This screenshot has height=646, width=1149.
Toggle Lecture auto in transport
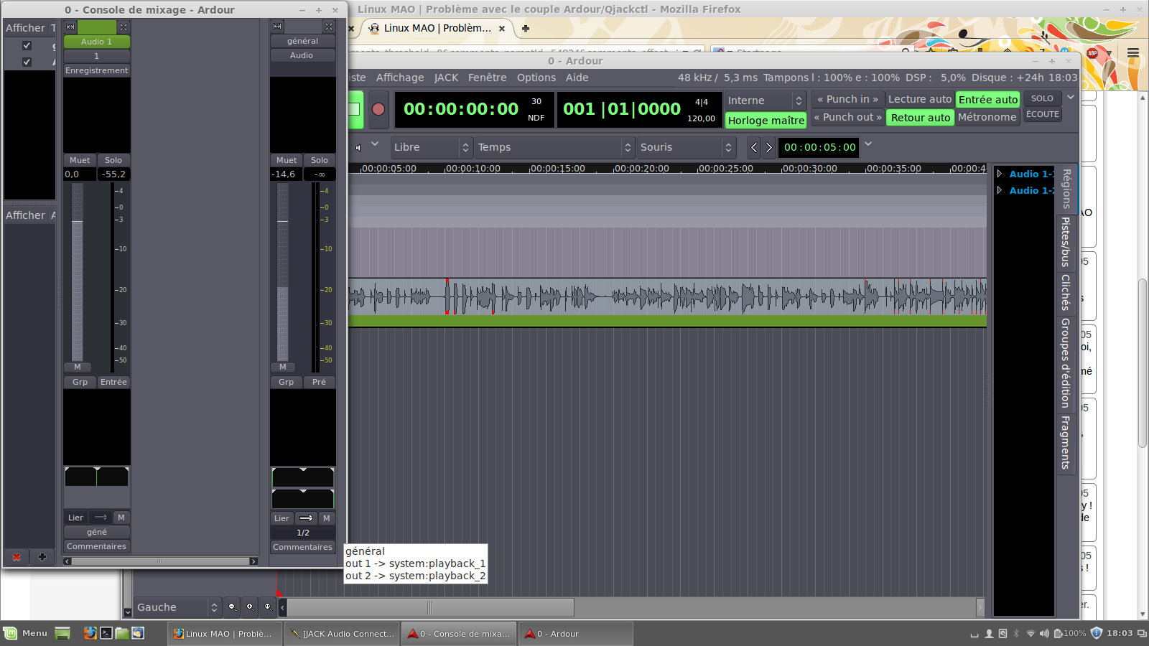(x=920, y=99)
